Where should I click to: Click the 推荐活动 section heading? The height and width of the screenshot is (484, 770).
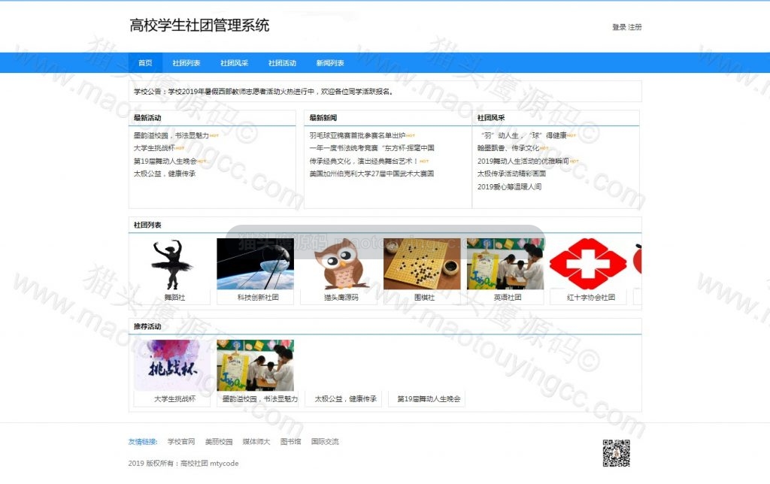pyautogui.click(x=147, y=326)
